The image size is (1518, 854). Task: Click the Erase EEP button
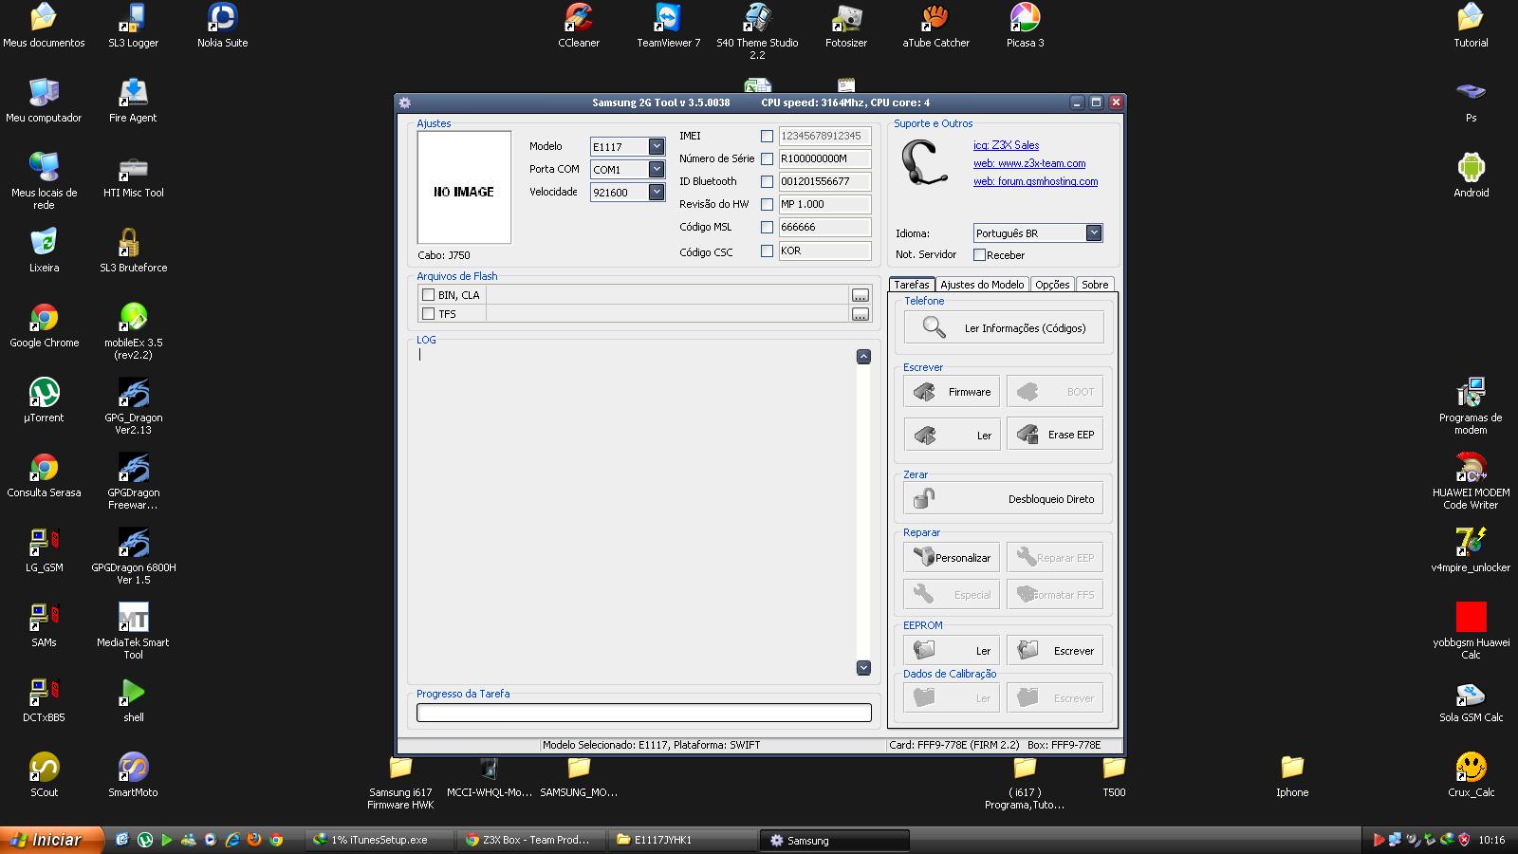[x=1055, y=434]
